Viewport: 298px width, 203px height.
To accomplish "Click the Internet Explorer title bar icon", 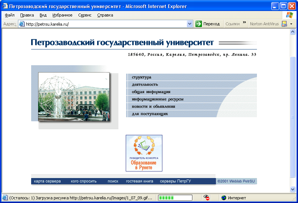I will 5,6.
